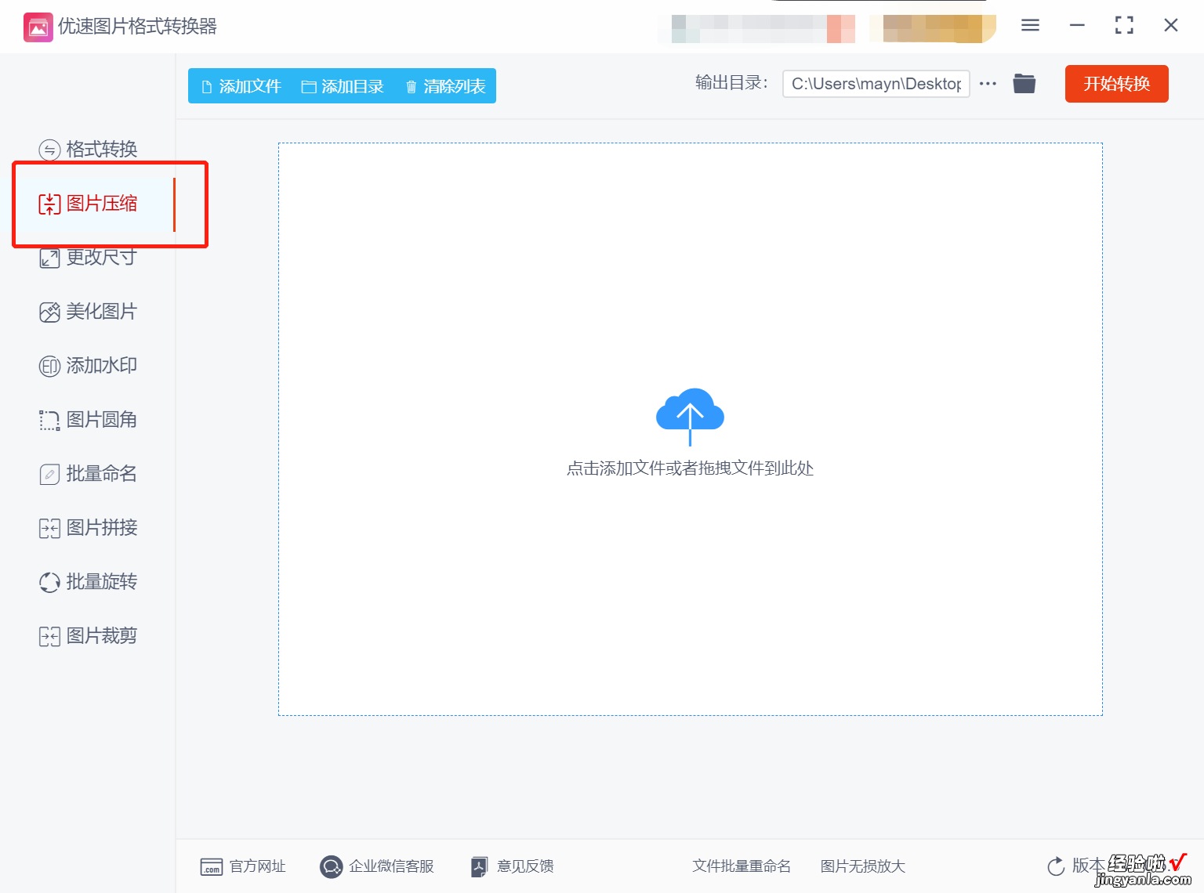Minimize the converter window
Image resolution: width=1204 pixels, height=893 pixels.
coord(1077,25)
